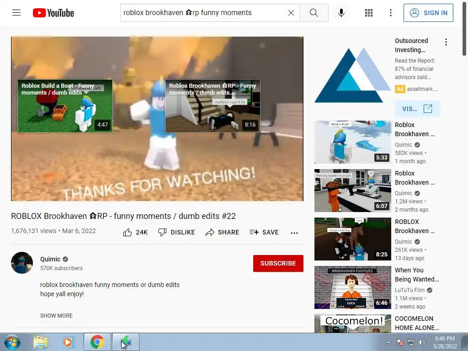Open the clock showing 6:46 PM

click(x=445, y=342)
